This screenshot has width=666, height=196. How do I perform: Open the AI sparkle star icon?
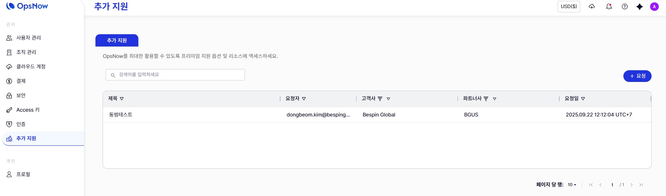[x=640, y=7]
